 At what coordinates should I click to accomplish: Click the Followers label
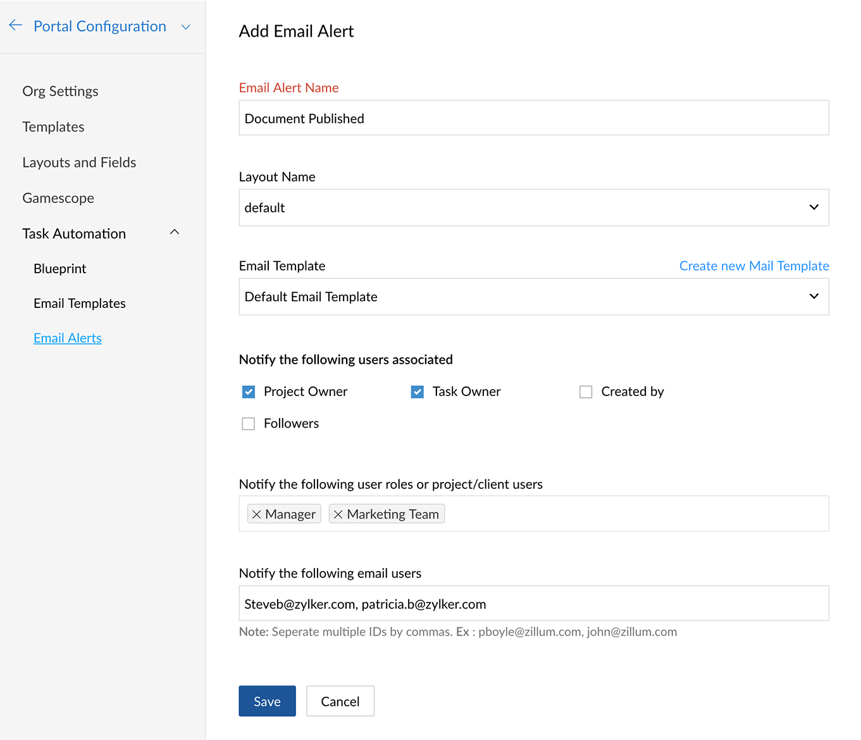291,423
